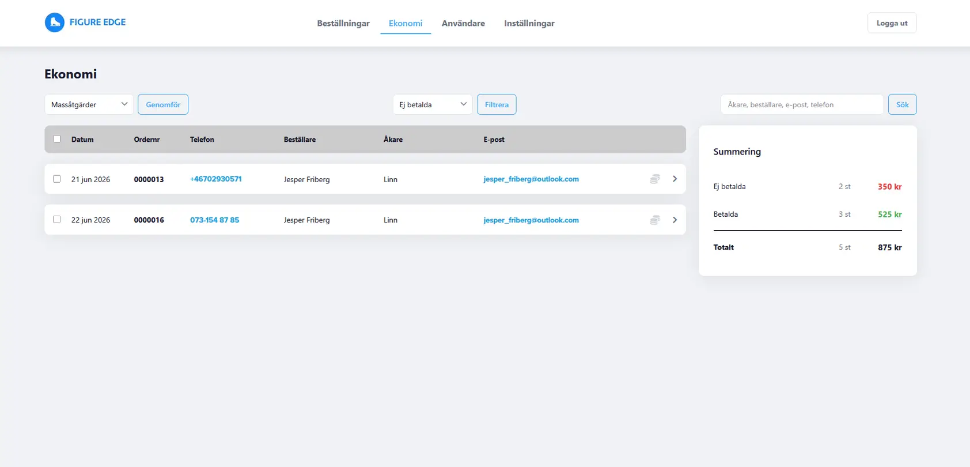Image resolution: width=970 pixels, height=467 pixels.
Task: Switch to the Användare tab
Action: pos(463,23)
